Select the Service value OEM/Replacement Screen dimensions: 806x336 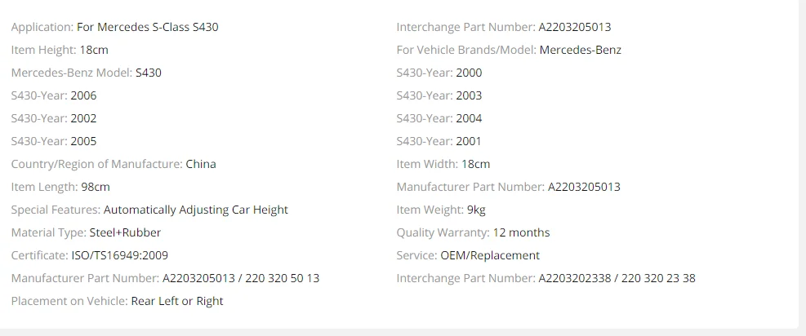click(490, 255)
